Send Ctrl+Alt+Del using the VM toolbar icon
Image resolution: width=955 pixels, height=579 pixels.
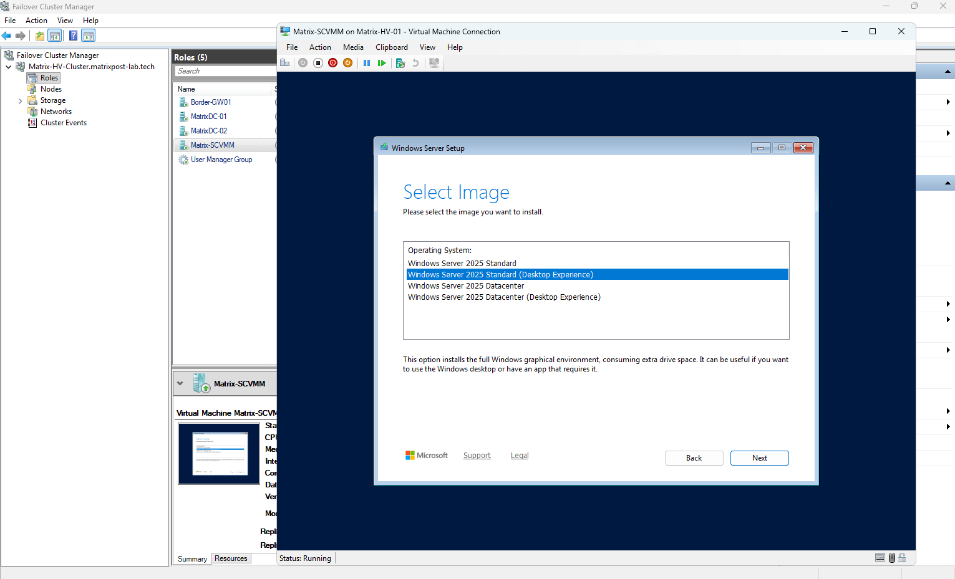point(285,63)
